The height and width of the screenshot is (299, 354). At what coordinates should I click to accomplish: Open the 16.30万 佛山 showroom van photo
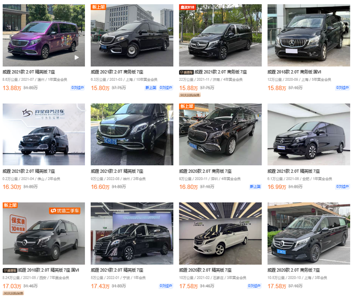(x=44, y=134)
